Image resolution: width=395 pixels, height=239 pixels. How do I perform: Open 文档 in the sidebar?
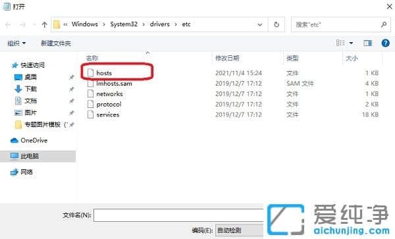pyautogui.click(x=31, y=101)
